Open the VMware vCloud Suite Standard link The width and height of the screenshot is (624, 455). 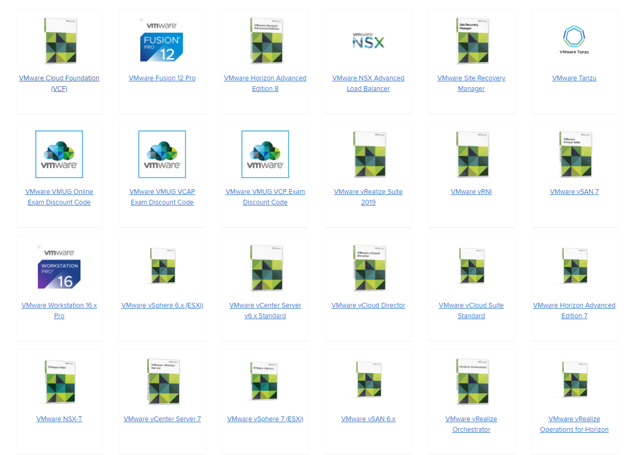(x=471, y=310)
